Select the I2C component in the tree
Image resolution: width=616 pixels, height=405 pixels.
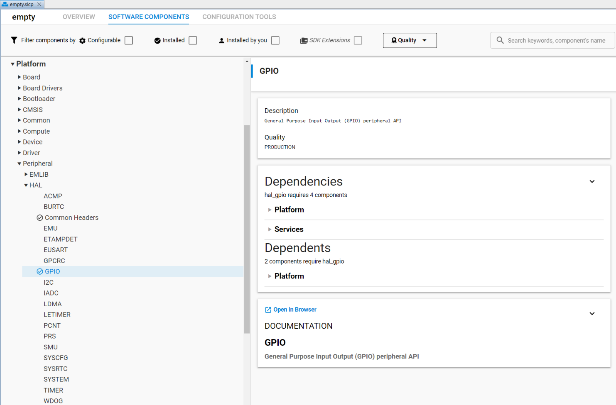click(49, 282)
